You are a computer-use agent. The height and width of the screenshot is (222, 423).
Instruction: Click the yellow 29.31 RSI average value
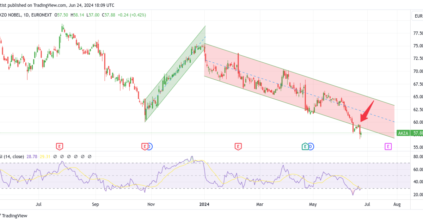[45, 156]
